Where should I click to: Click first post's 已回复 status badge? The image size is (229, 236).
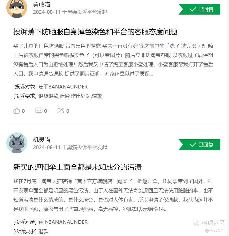(199, 9)
